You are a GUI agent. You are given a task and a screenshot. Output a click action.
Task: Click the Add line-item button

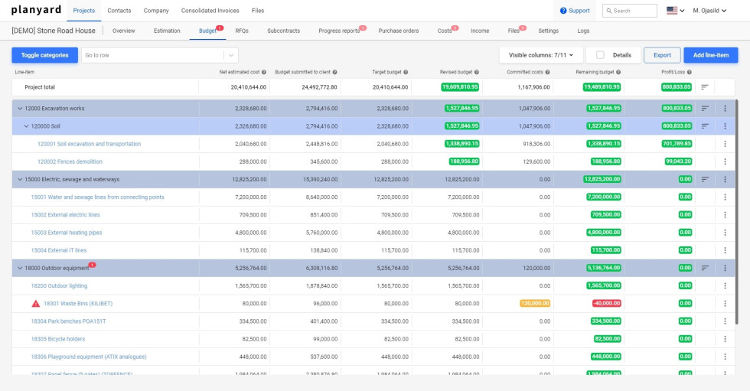point(710,55)
